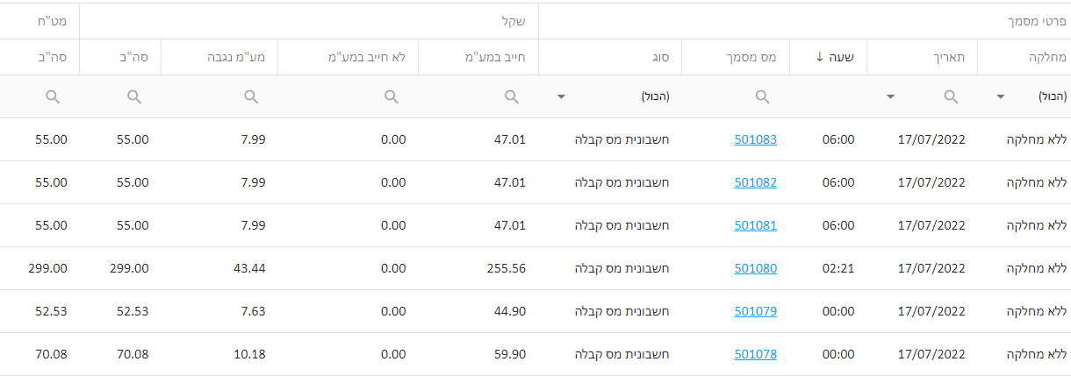Open document link 501080
The height and width of the screenshot is (376, 1071).
tap(756, 268)
